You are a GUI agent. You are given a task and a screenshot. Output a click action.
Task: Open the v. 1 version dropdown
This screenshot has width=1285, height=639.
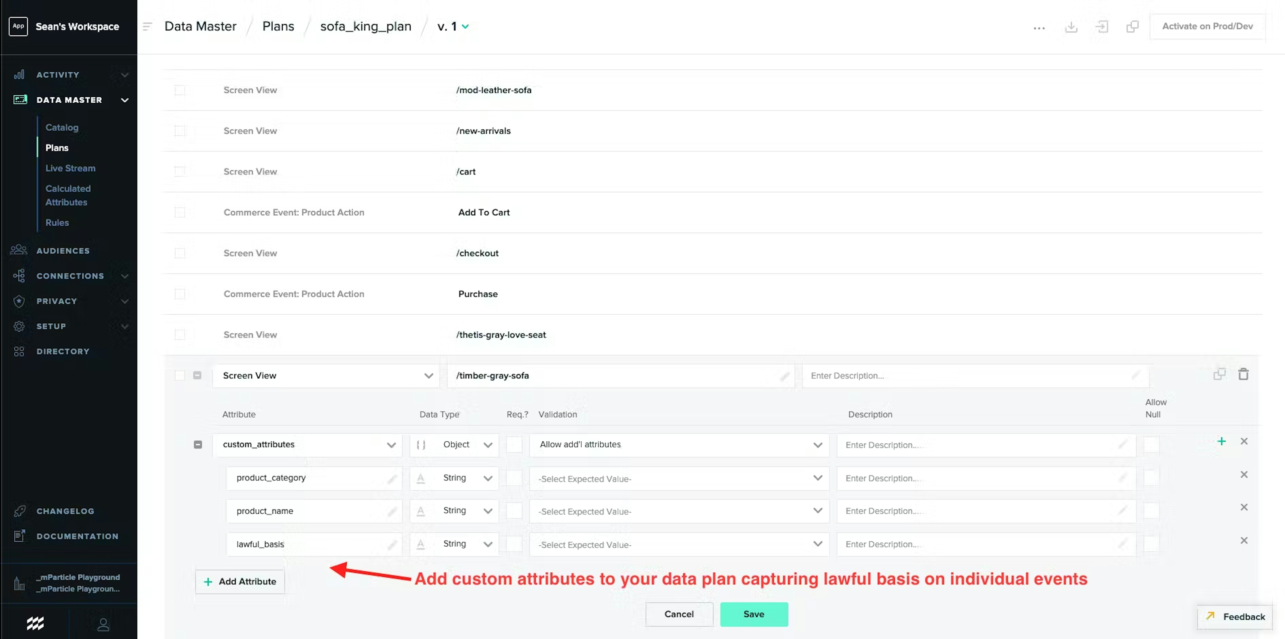coord(452,26)
